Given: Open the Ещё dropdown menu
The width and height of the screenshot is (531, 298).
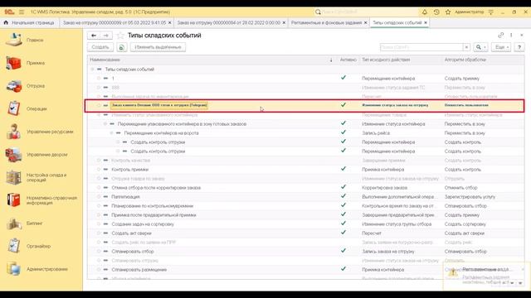Looking at the screenshot, I should pos(501,47).
